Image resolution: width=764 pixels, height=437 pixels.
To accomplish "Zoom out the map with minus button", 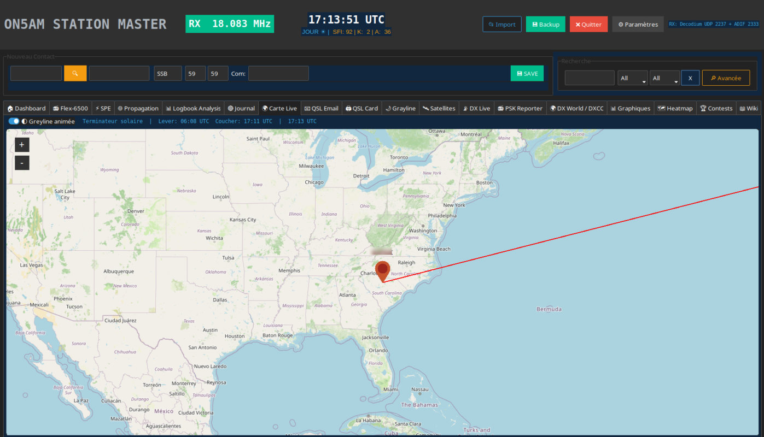I will [22, 163].
